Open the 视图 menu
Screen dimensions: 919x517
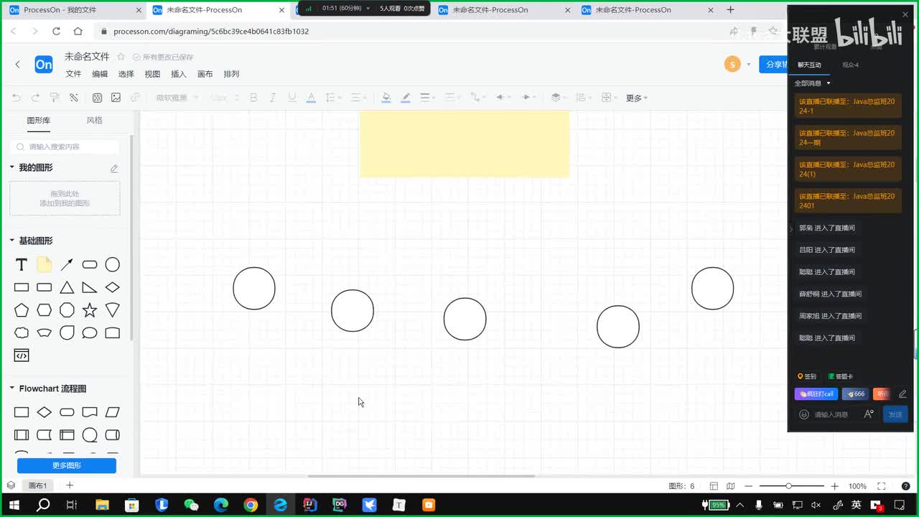[152, 74]
